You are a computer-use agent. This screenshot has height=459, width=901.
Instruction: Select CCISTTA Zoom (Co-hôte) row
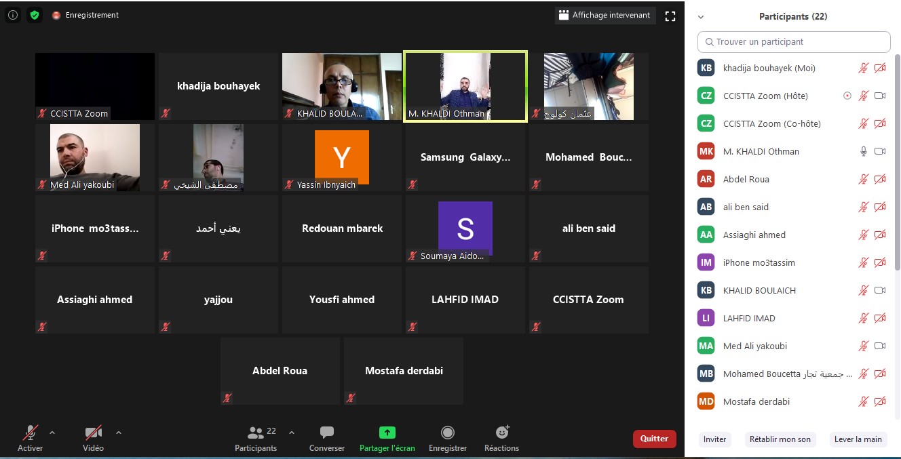click(792, 123)
